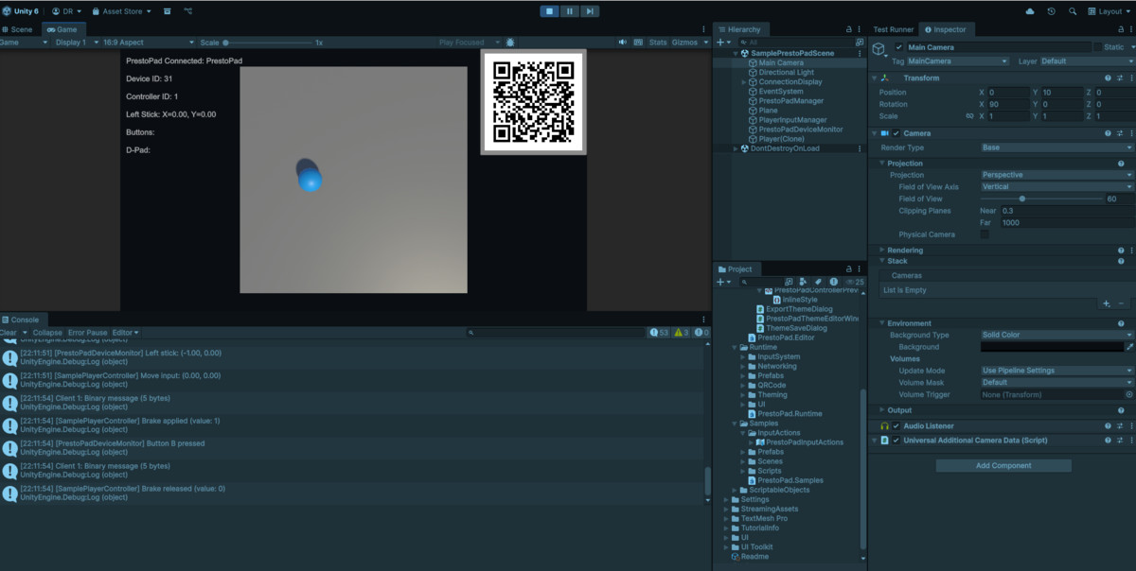1136x571 pixels.
Task: Switch to the Scene tab
Action: [x=17, y=29]
